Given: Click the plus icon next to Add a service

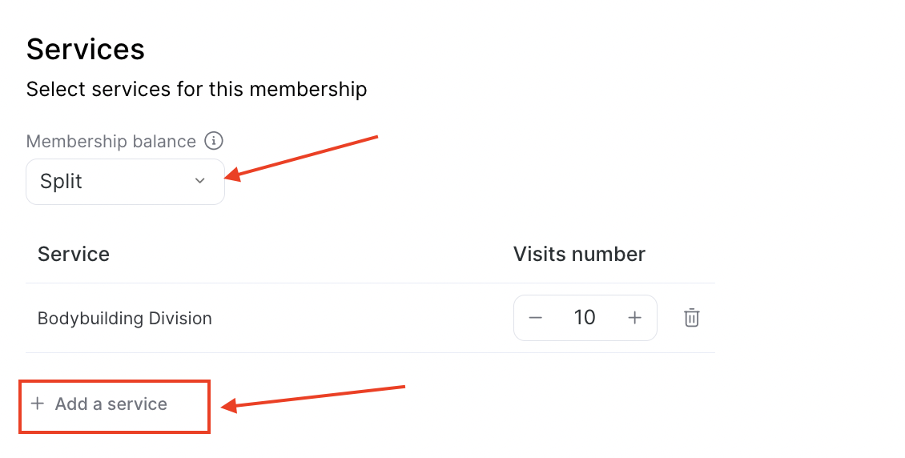Looking at the screenshot, I should [38, 404].
